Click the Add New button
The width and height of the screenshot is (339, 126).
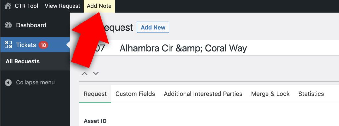point(153,27)
